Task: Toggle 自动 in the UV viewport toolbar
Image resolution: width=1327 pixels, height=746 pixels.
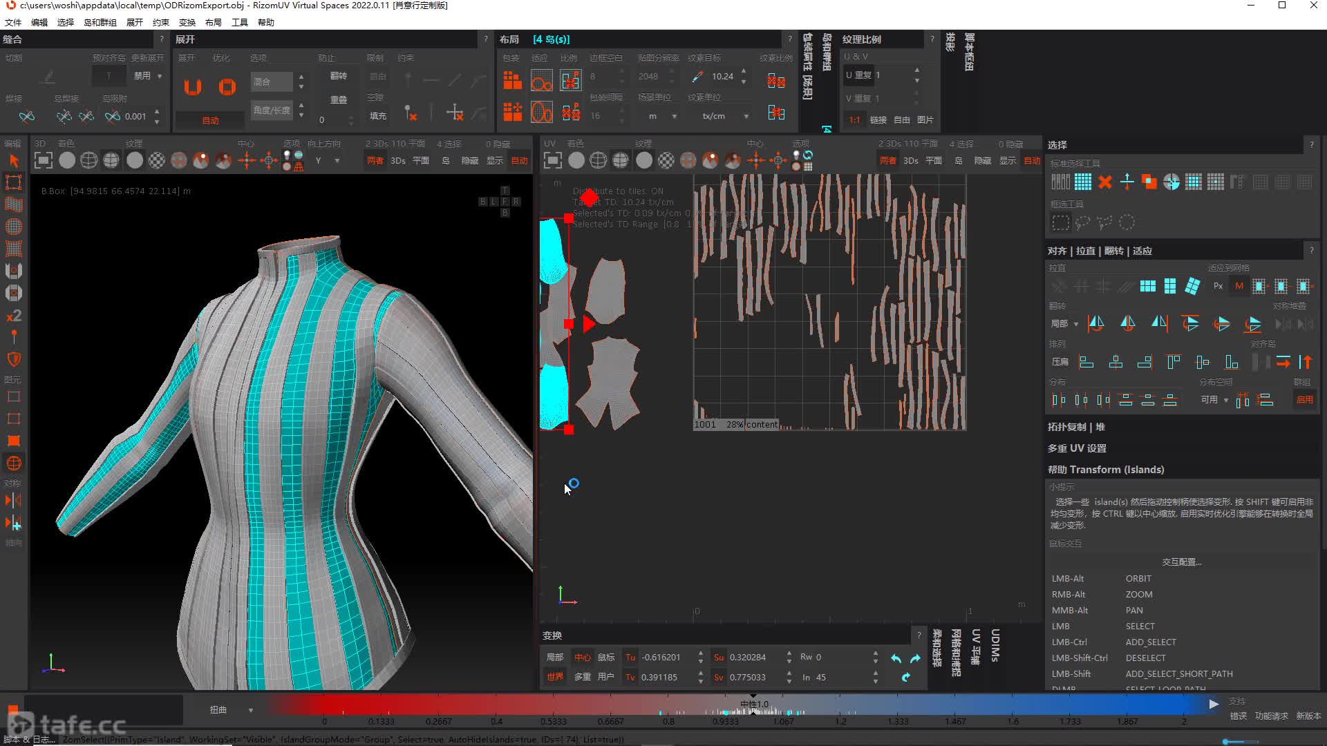Action: [x=1033, y=161]
